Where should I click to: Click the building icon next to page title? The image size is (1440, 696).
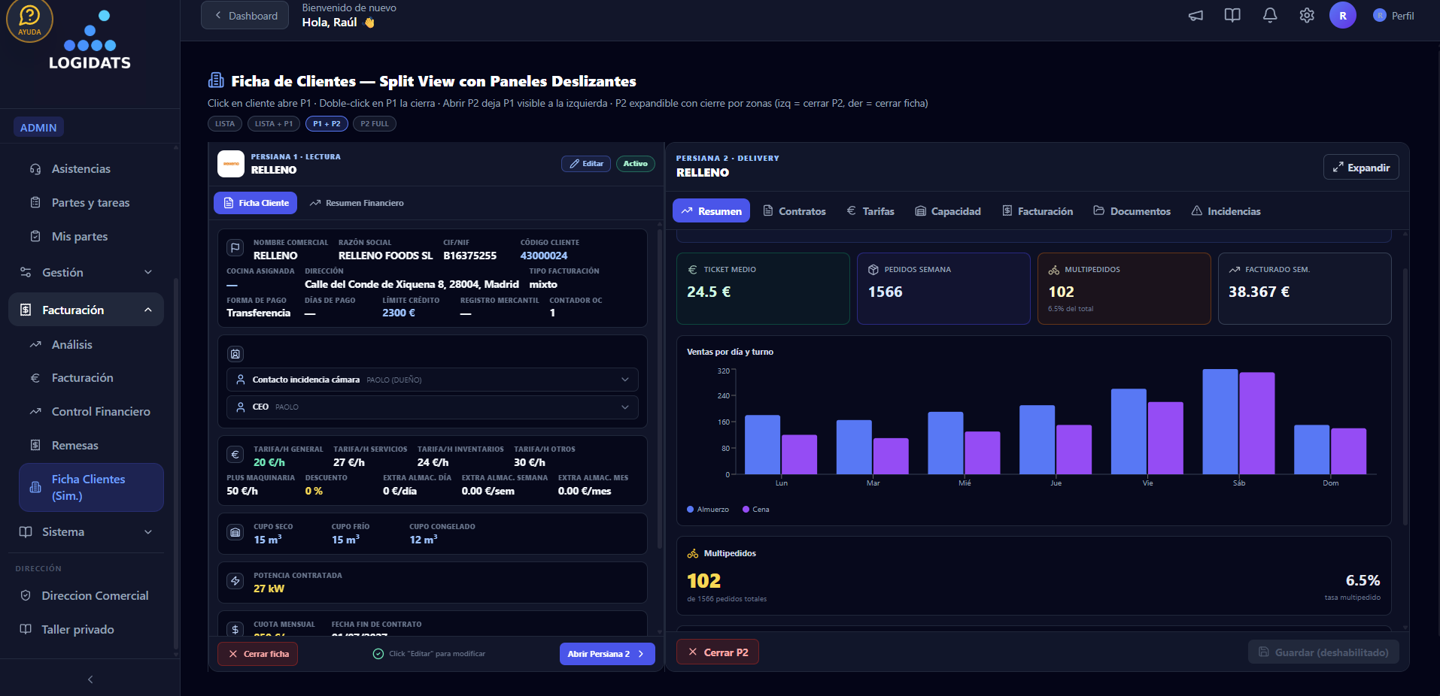(x=216, y=80)
